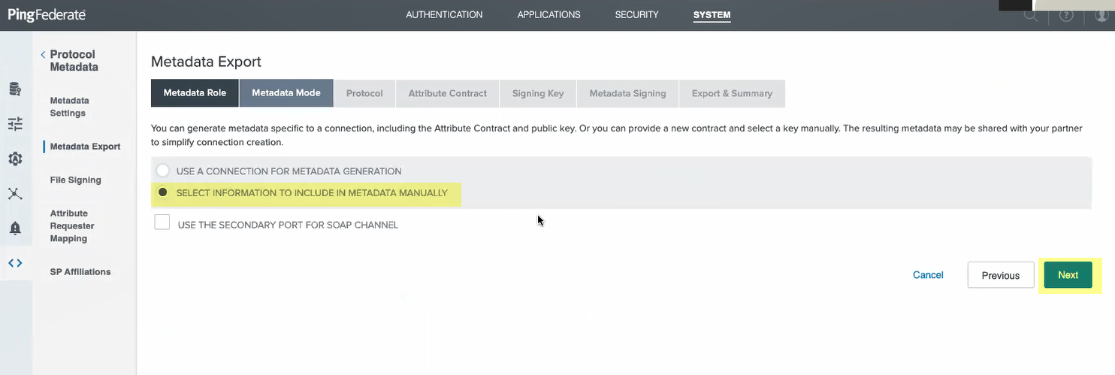Click the sliders settings sidebar icon
The height and width of the screenshot is (375, 1115).
15,124
